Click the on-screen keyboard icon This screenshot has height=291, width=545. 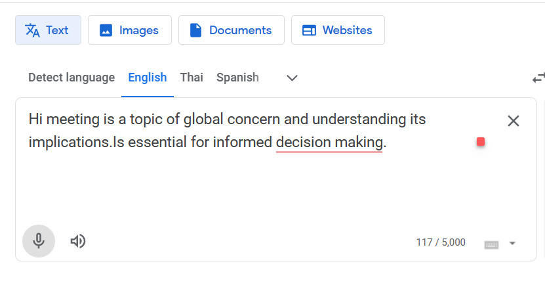(x=491, y=245)
